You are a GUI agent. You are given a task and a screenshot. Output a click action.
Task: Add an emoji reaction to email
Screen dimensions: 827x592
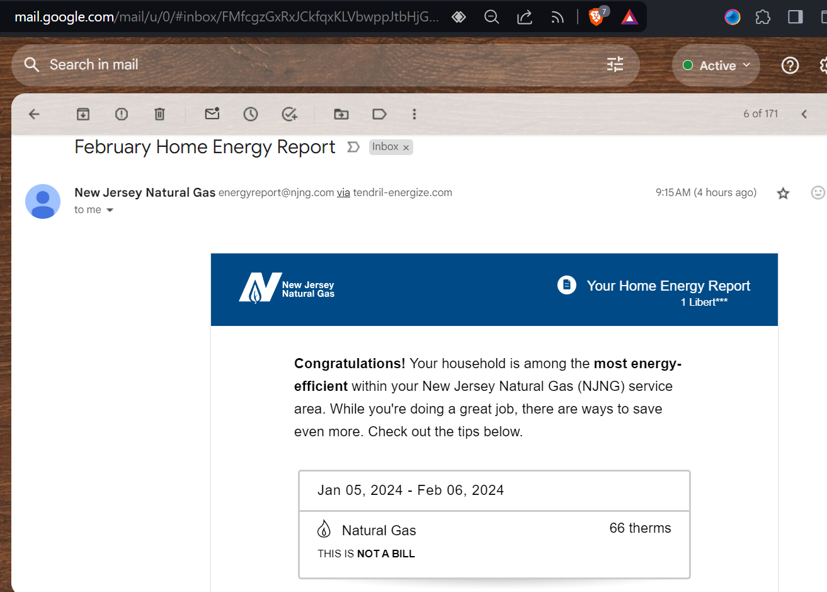818,193
